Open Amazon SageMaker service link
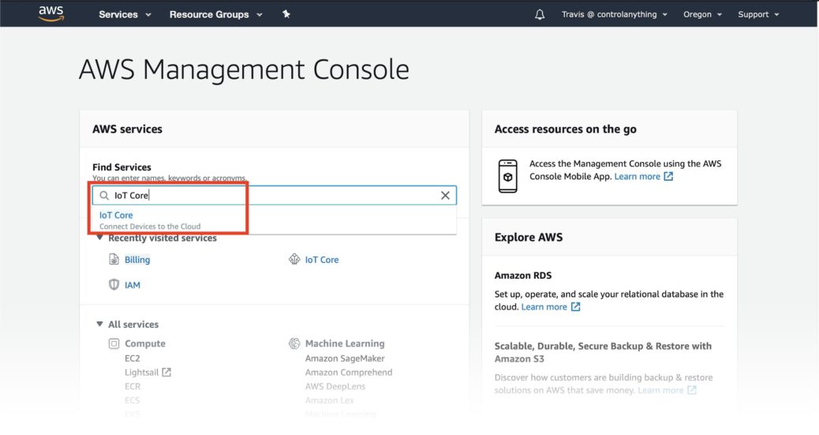 point(344,358)
